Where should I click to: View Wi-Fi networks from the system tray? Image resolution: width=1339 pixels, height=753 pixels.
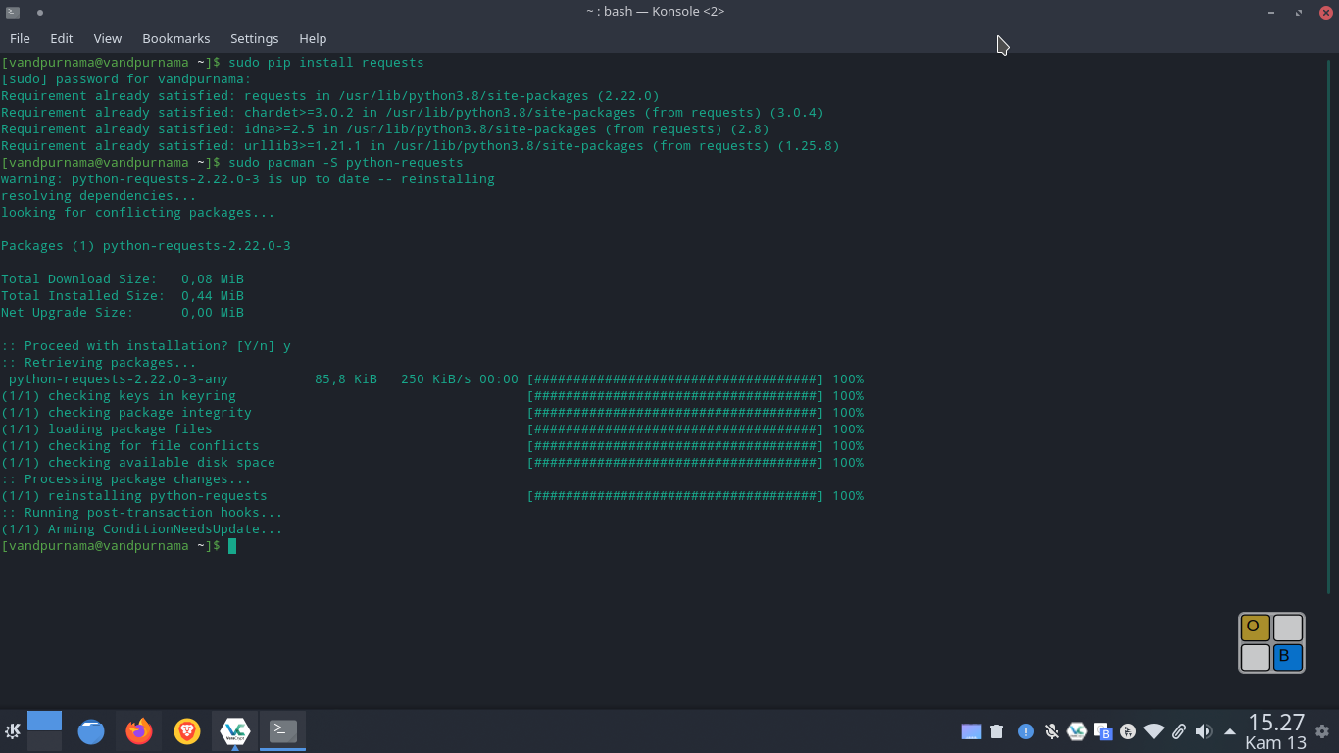click(x=1153, y=730)
